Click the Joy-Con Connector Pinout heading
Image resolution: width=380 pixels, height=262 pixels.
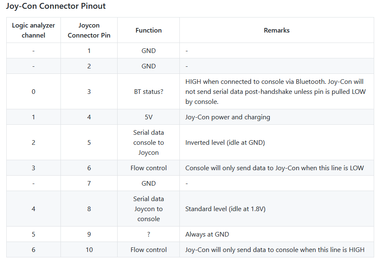55,6
